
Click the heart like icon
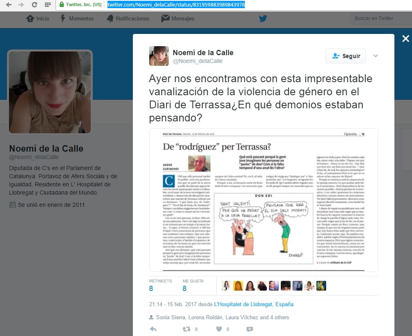(x=219, y=329)
